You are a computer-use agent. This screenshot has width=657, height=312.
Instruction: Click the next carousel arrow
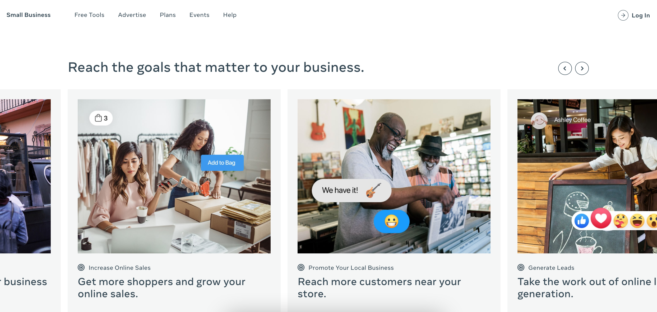click(582, 68)
